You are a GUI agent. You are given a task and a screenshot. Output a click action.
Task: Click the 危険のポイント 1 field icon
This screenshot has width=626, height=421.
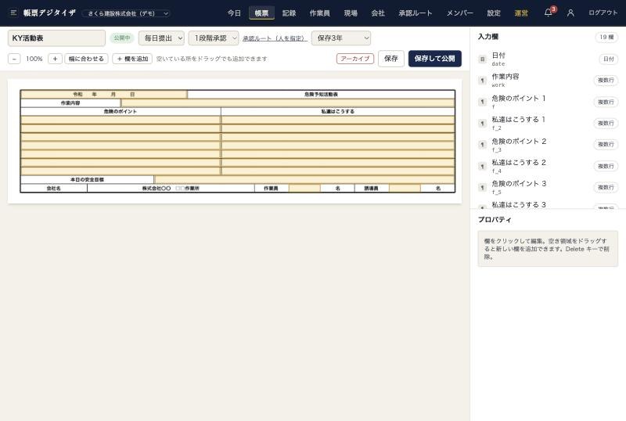(482, 102)
